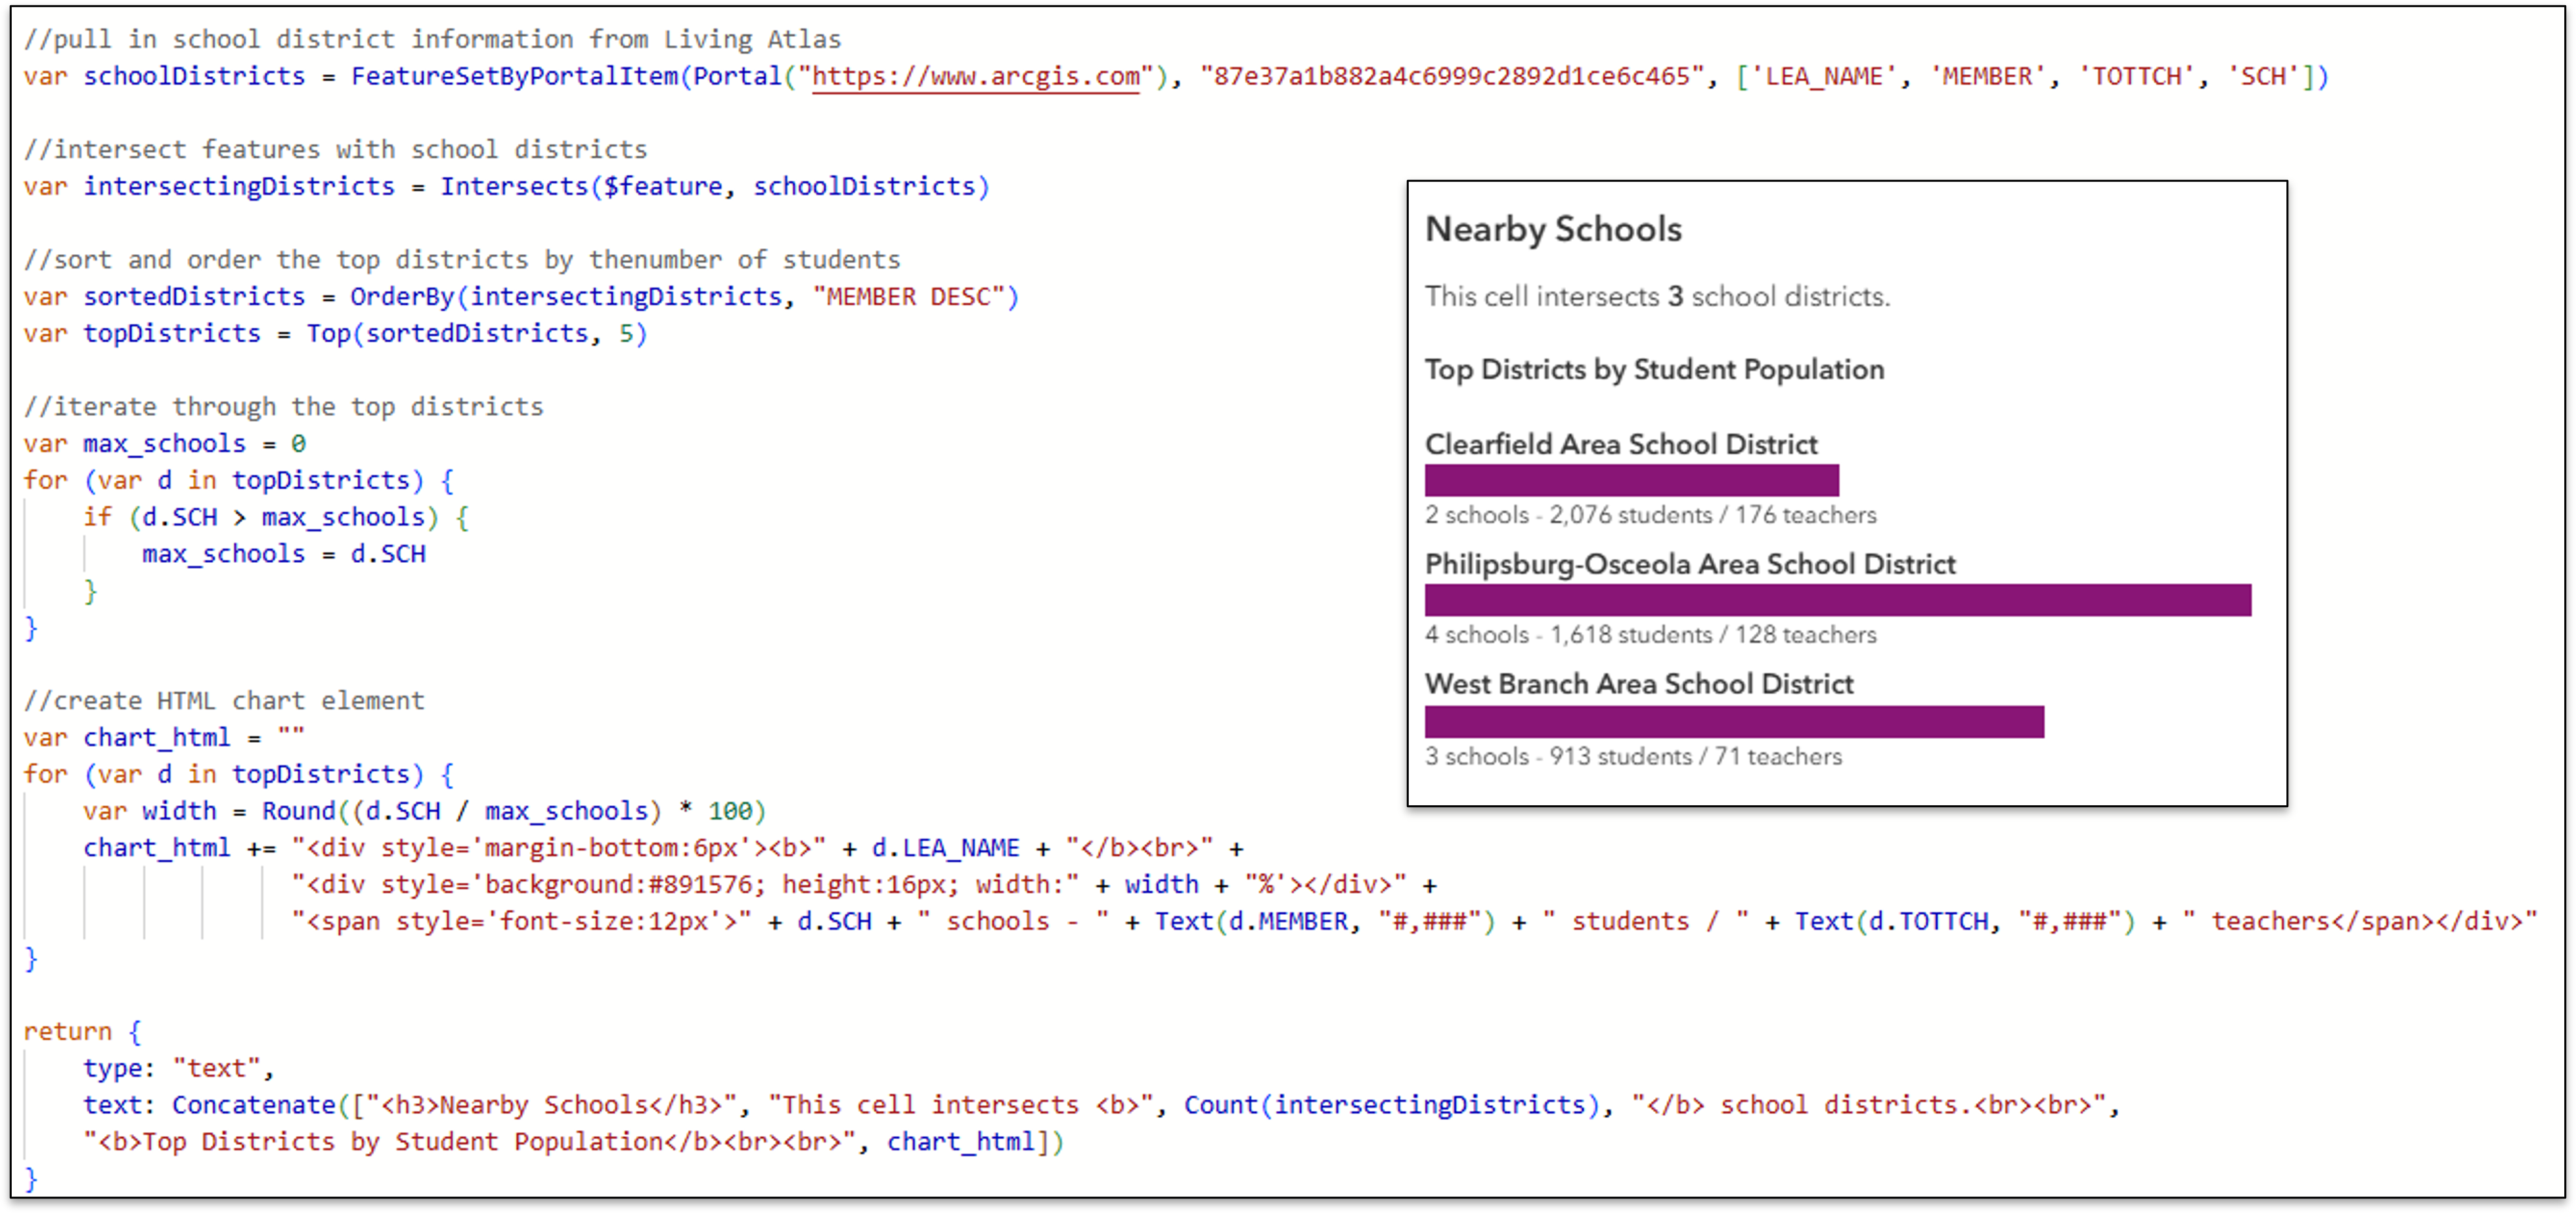
Task: Open the arcgis.com hyperlink
Action: pyautogui.click(x=975, y=75)
